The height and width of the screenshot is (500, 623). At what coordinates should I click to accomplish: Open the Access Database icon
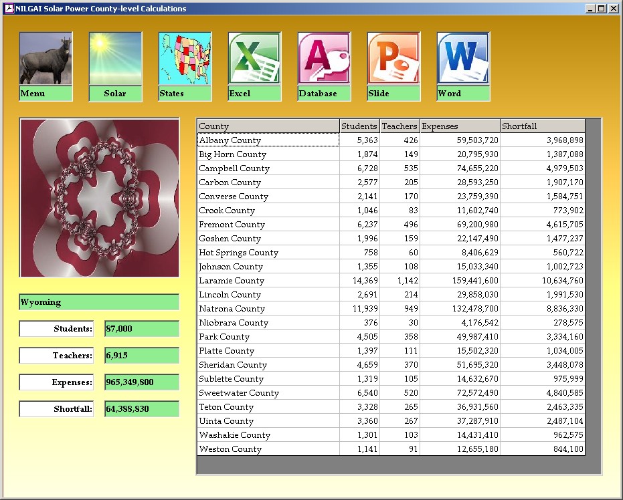(x=324, y=59)
